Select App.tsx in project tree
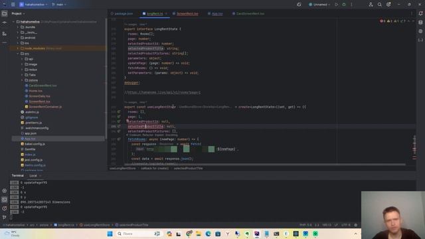Viewport: 425px width, 239px height. tap(30, 139)
